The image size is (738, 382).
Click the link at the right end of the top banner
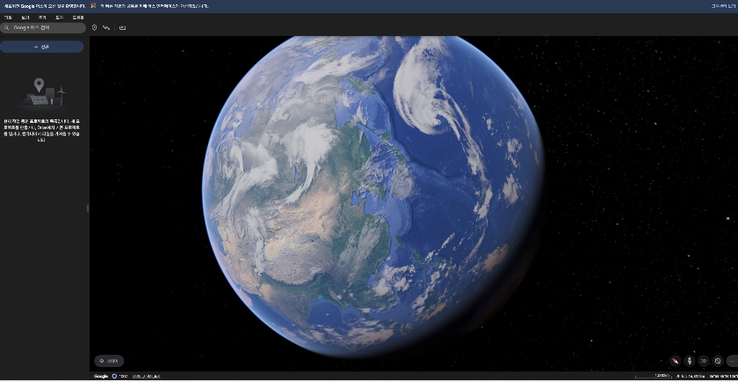click(x=723, y=6)
